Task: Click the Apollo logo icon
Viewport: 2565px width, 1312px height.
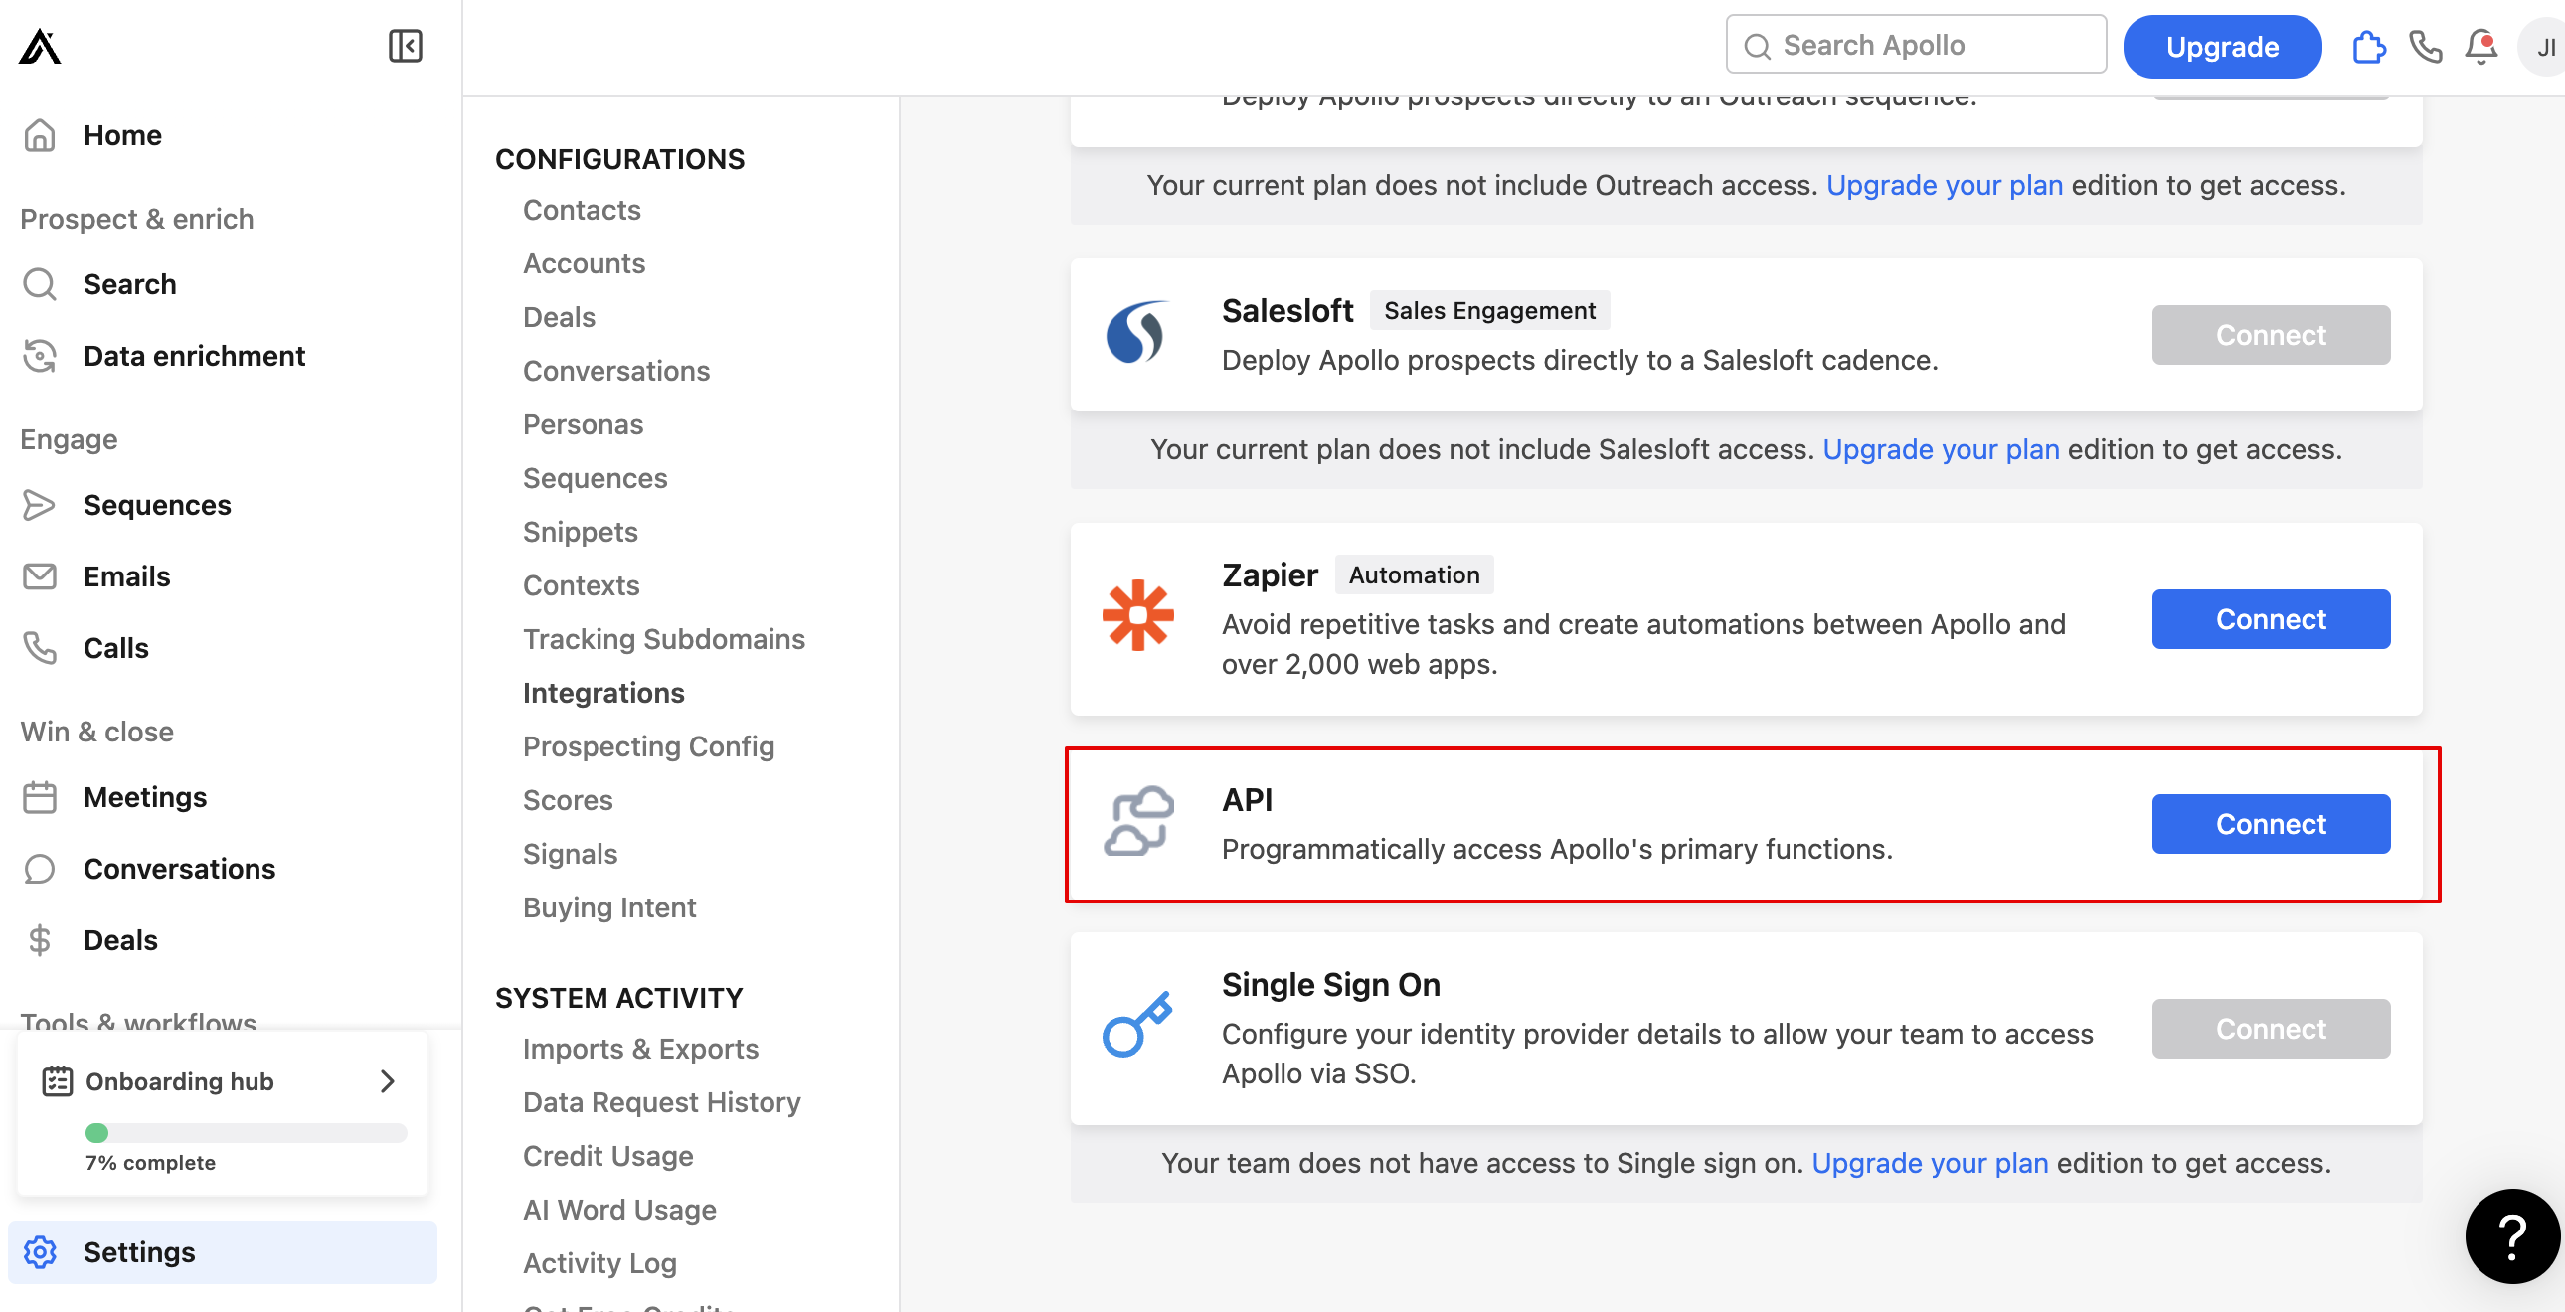Action: pos(40,46)
